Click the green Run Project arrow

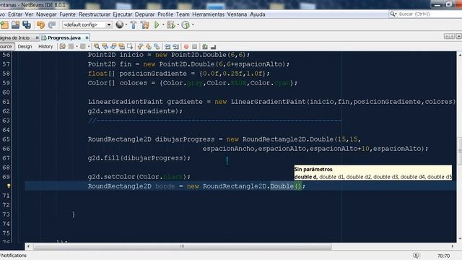pyautogui.click(x=157, y=25)
